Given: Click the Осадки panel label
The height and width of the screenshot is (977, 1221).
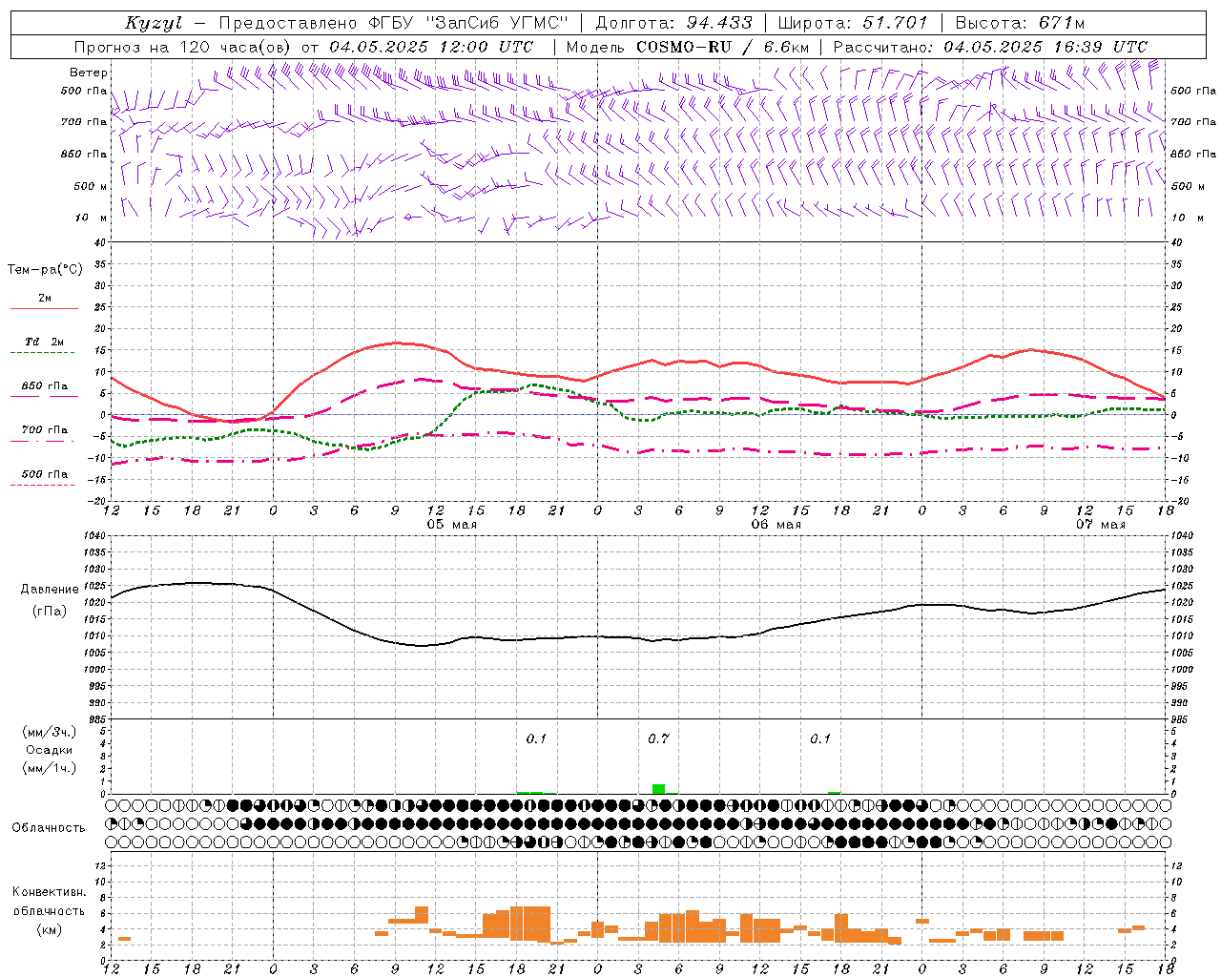Looking at the screenshot, I should pos(50,750).
